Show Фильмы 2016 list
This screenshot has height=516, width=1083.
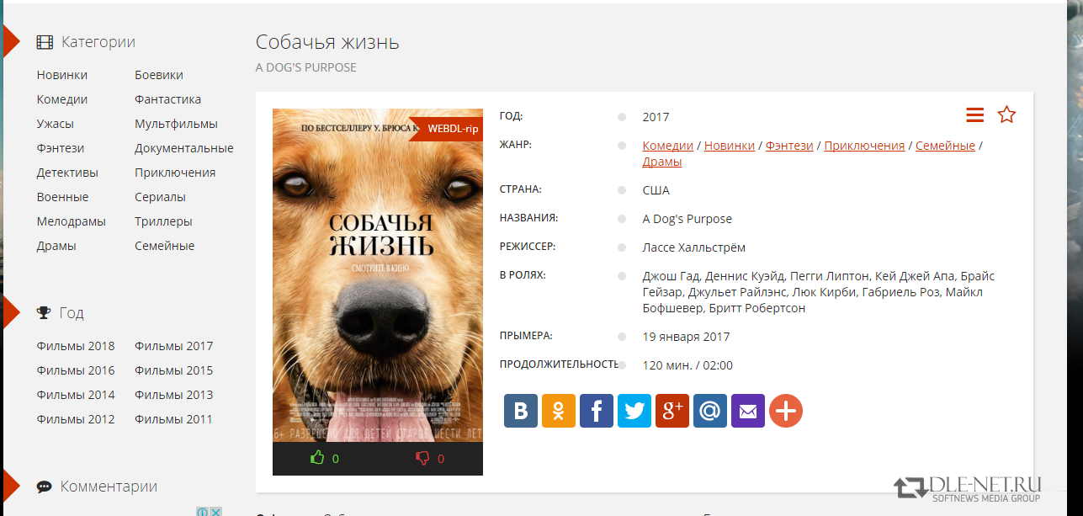tap(76, 370)
